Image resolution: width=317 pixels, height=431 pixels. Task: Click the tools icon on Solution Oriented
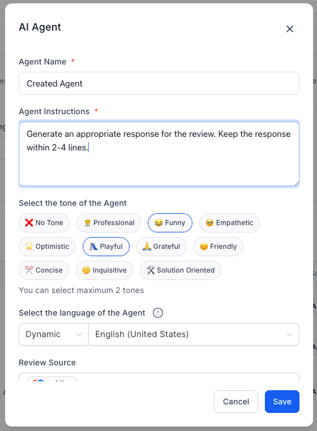151,270
